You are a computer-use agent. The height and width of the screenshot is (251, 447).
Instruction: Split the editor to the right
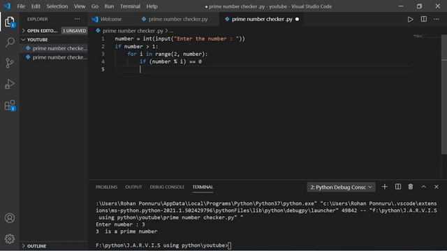(424, 19)
